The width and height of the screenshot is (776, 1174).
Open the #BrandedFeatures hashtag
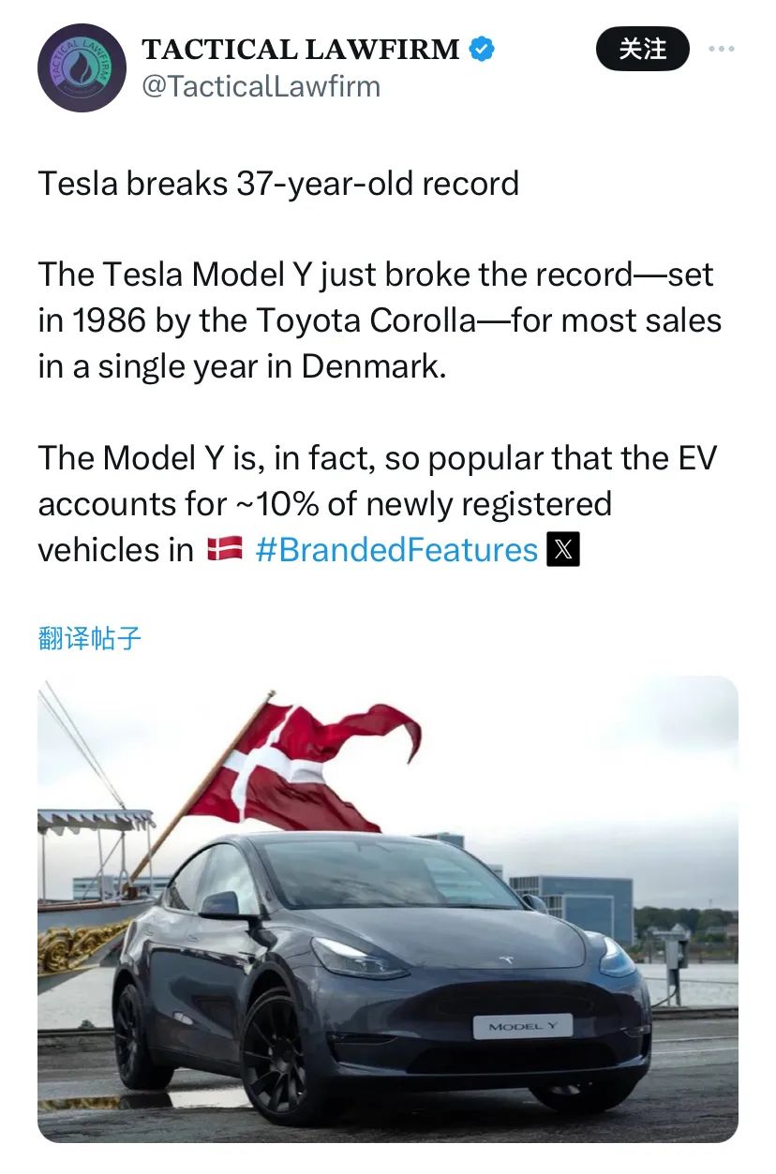(396, 550)
